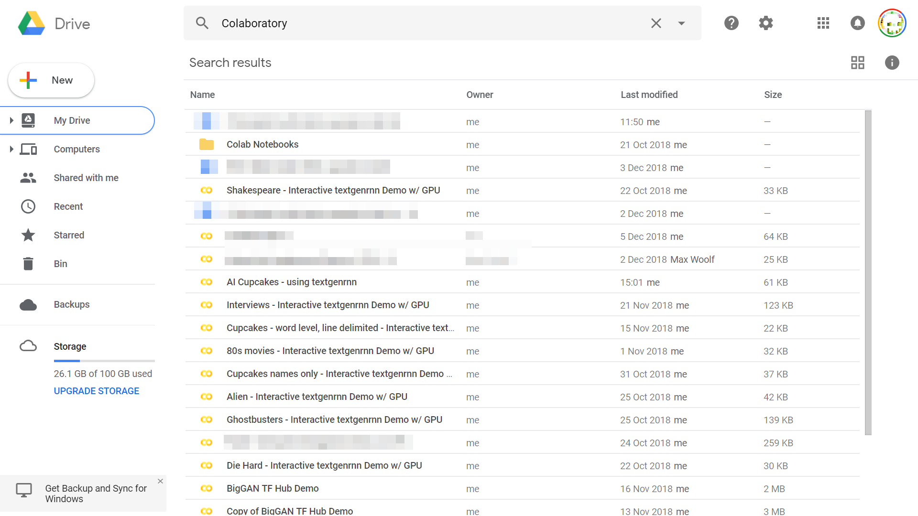Viewport: 918px width, 516px height.
Task: Click Colab icon beside BigGAN TF Hub Demo
Action: coord(207,488)
